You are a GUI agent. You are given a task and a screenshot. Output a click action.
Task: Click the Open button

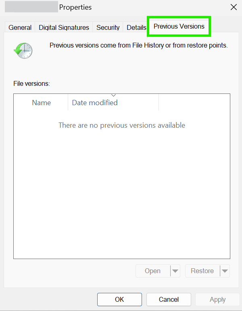click(x=153, y=271)
